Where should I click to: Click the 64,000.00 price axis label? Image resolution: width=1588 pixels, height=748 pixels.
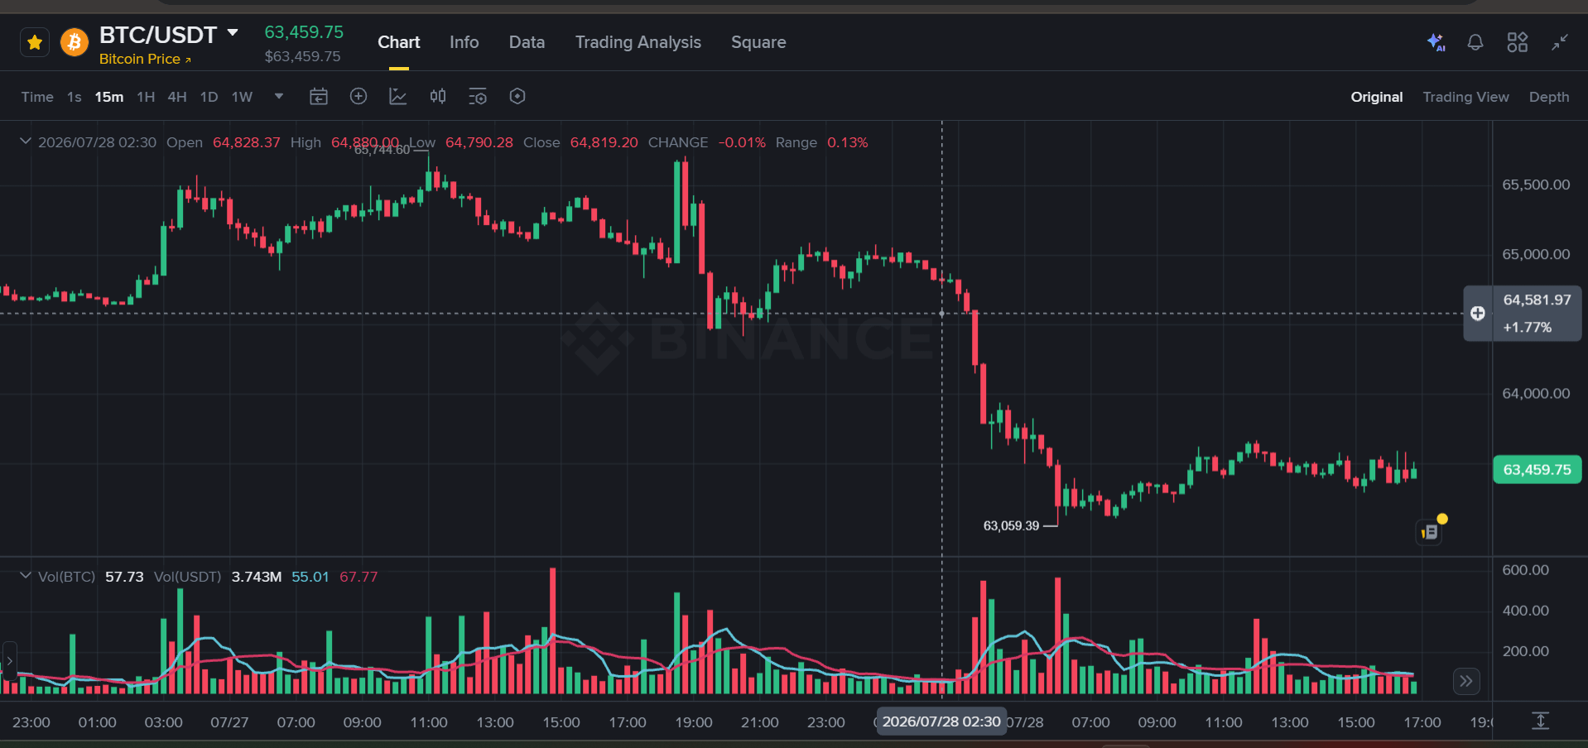point(1536,393)
